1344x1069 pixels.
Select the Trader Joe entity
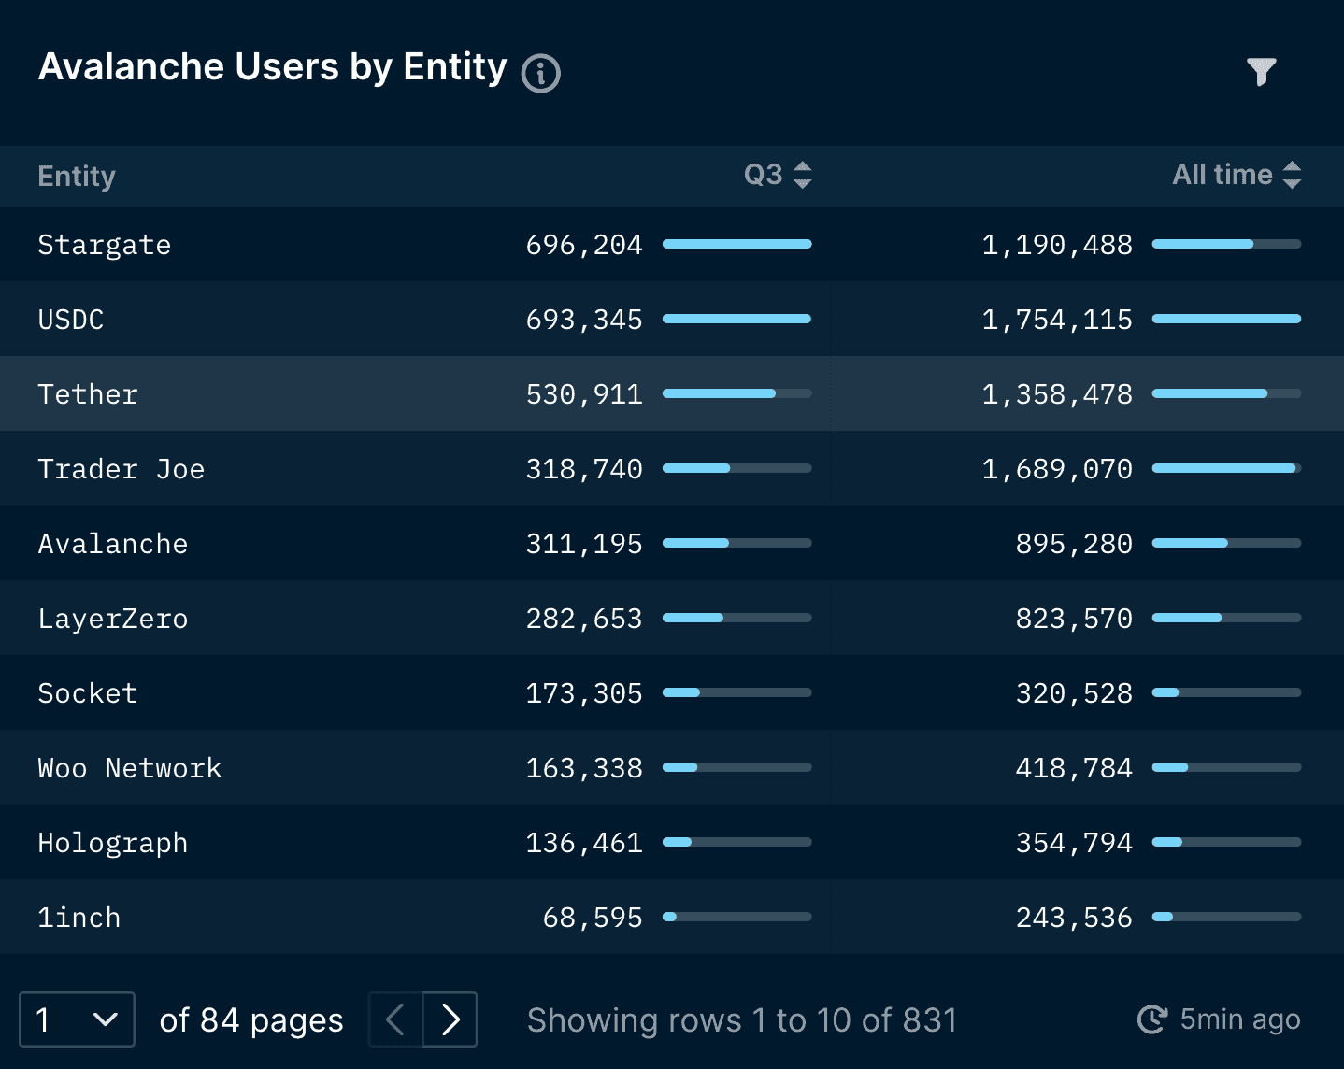coord(121,469)
